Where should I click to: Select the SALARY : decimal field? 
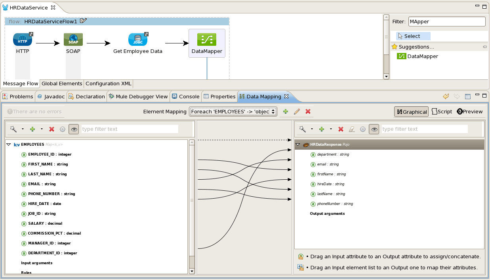pos(42,224)
